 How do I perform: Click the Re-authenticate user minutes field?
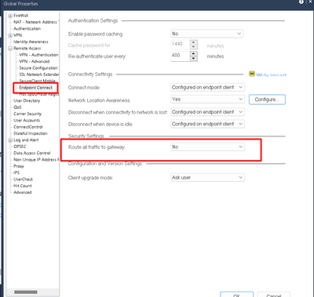pyautogui.click(x=181, y=56)
